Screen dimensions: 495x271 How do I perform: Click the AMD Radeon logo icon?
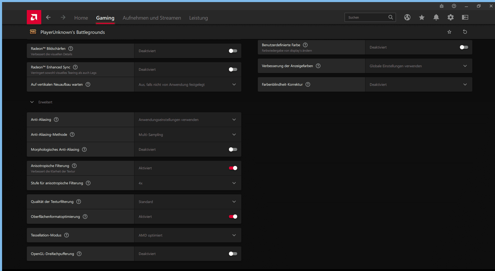tap(34, 17)
